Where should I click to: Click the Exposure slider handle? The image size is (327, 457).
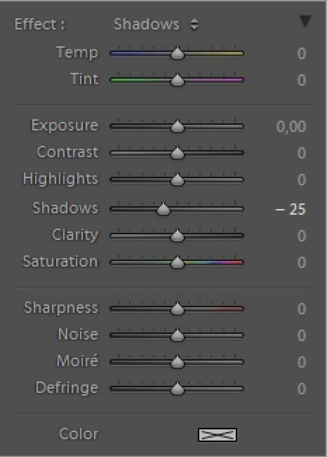177,126
